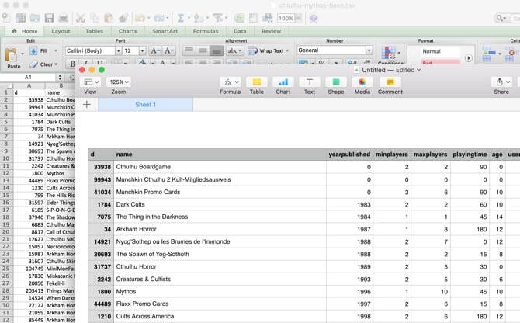This screenshot has height=323, width=520.
Task: Click the Sort A-Z icon in Excel
Action: coord(199,18)
